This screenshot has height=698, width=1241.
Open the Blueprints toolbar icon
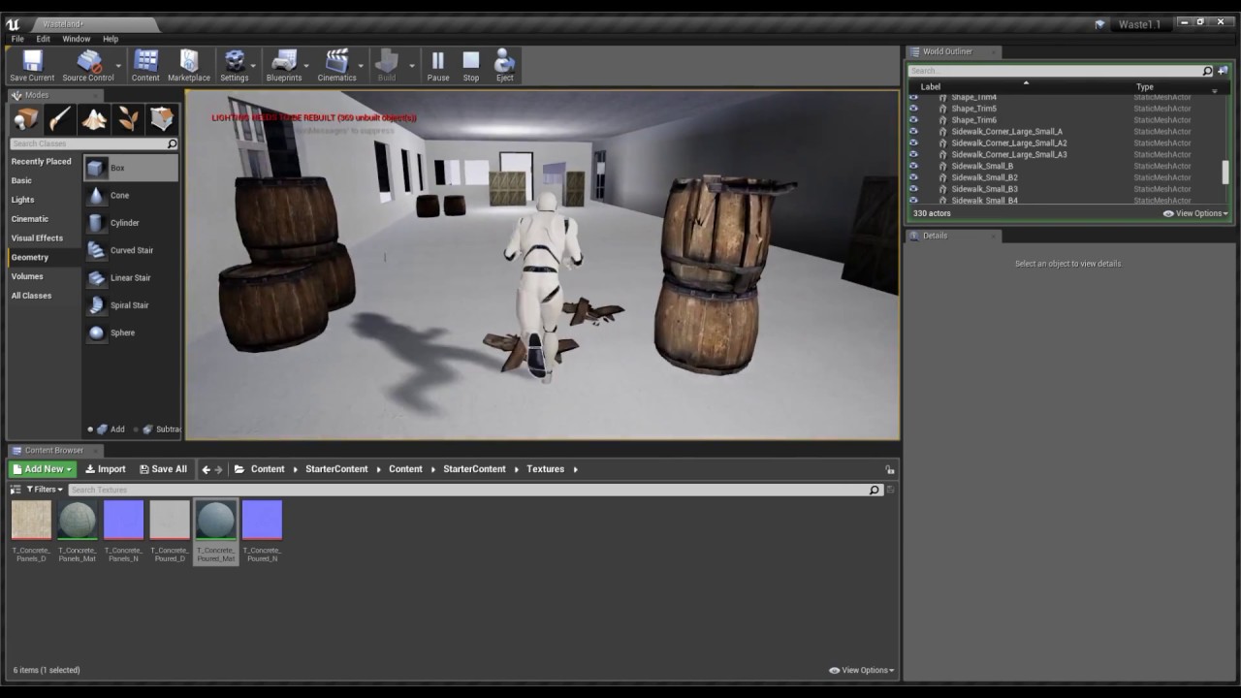(284, 66)
